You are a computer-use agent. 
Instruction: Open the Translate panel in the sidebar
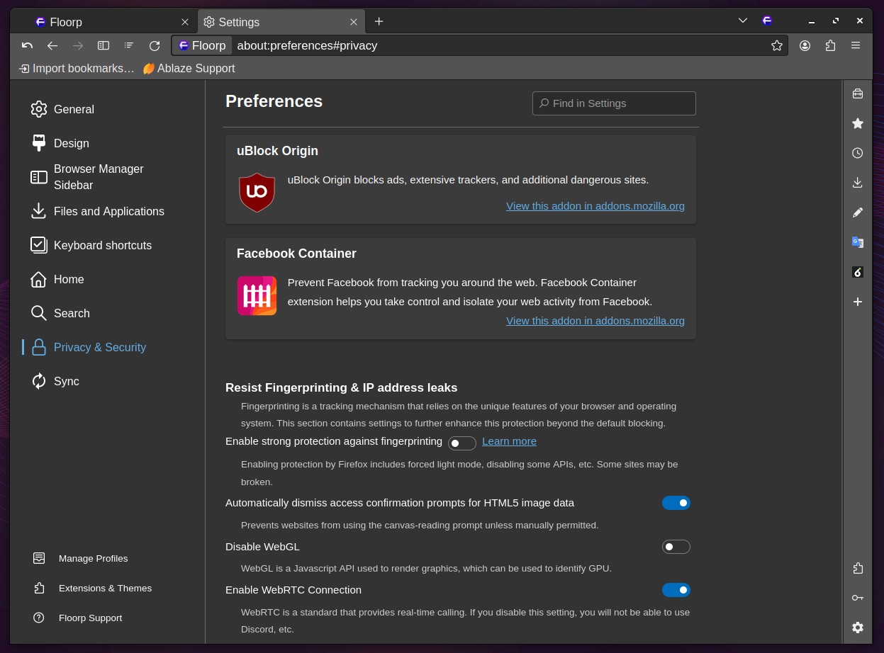coord(857,242)
